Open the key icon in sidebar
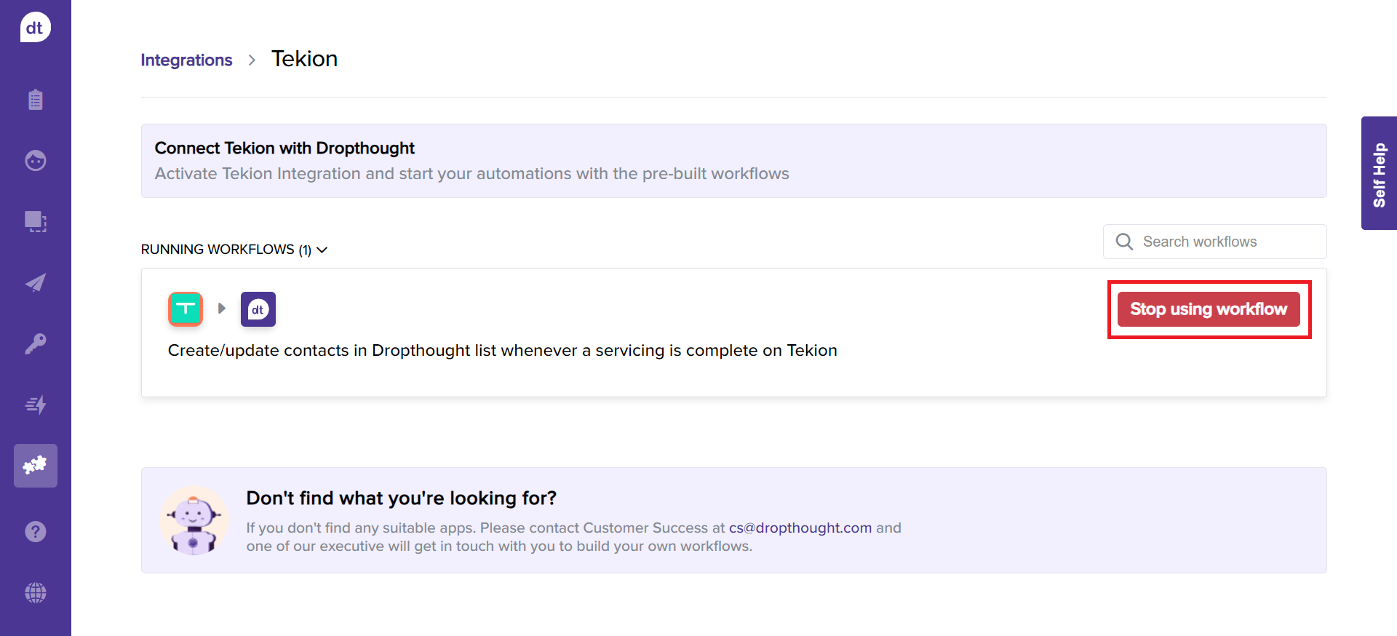The width and height of the screenshot is (1397, 636). coord(35,343)
